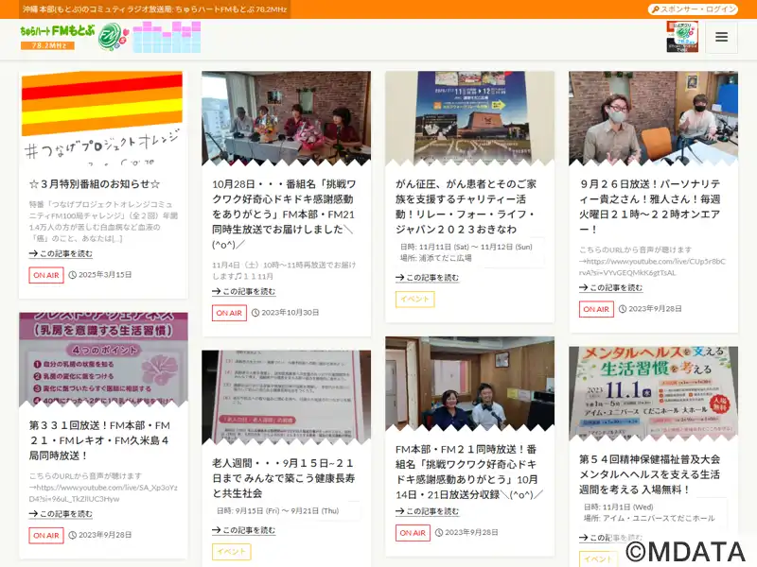757x567 pixels.
Task: Open article 第54回精神保健福祉普及大会
Action: (650, 474)
